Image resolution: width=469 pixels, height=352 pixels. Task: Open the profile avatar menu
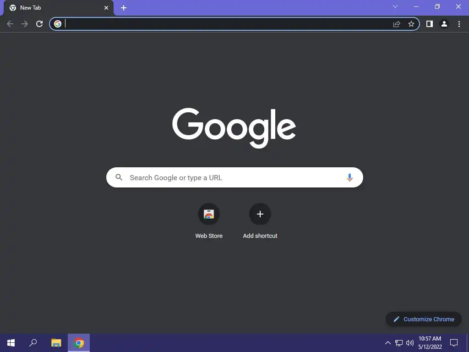click(444, 24)
